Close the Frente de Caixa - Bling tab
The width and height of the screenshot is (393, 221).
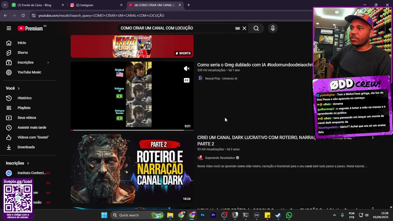63,5
